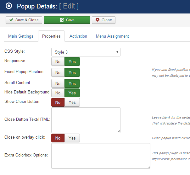Click the Close Button Text/HTML textarea
Viewport: 190px width, 175px height.
pos(86,120)
